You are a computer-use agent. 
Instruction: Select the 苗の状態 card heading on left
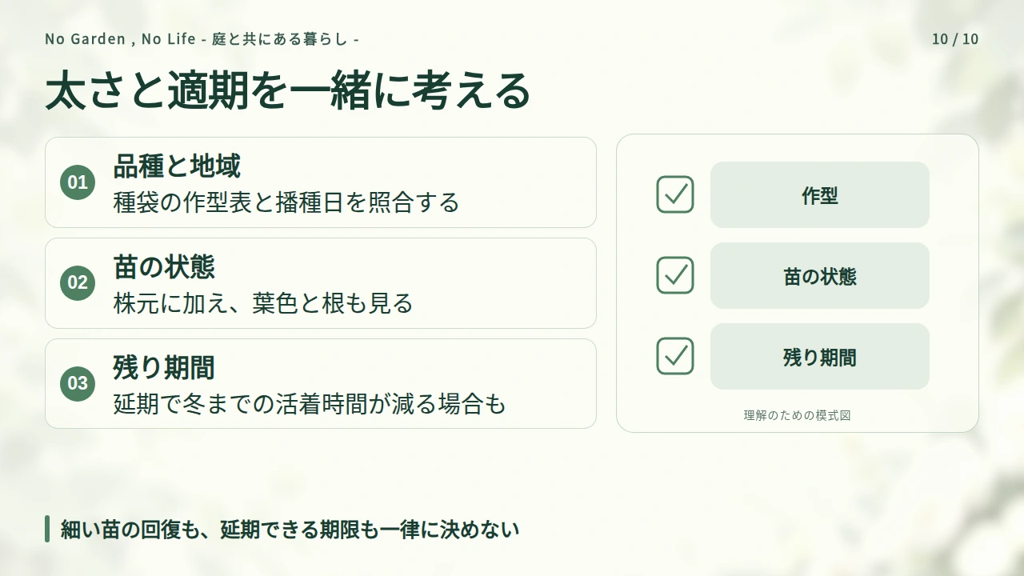click(164, 267)
